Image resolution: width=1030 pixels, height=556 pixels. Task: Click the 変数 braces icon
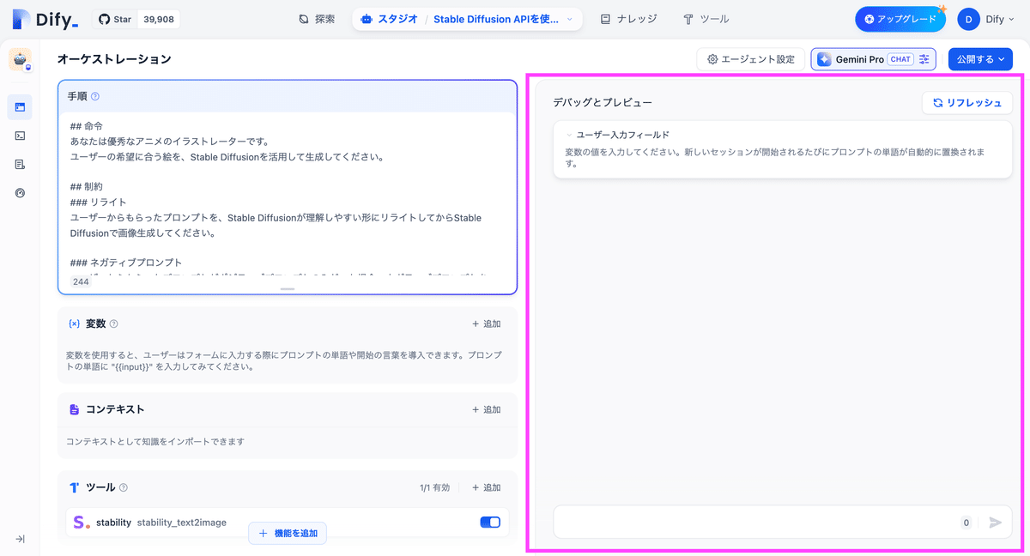click(74, 323)
